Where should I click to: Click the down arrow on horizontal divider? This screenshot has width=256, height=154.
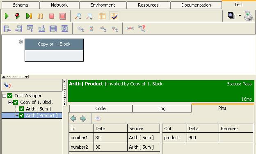coord(27,77)
